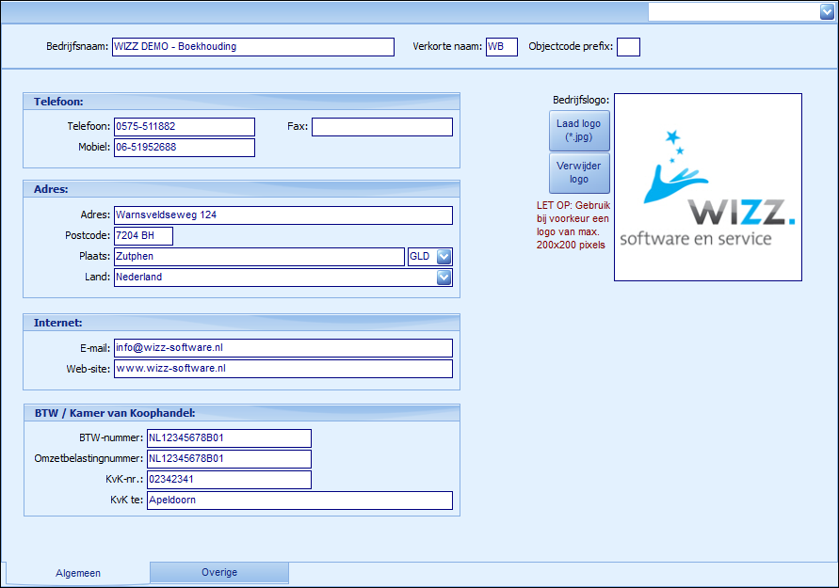Click the Adres street field
The image size is (839, 588).
click(x=283, y=215)
